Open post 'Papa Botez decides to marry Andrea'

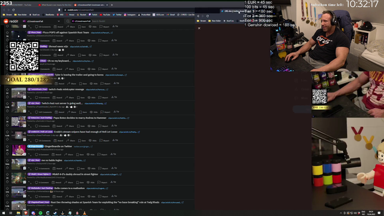80,118
